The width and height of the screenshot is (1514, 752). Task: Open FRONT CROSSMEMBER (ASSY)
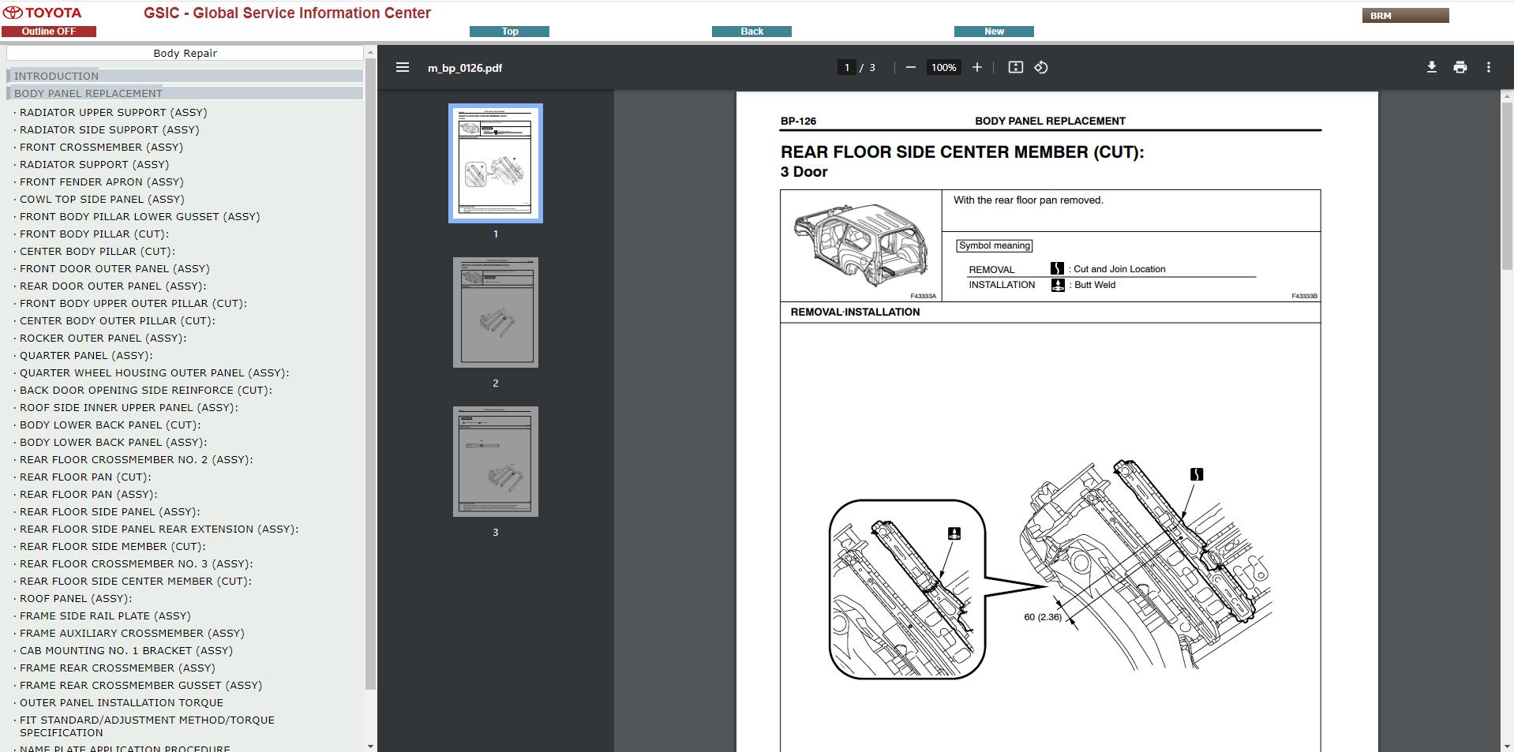coord(101,147)
